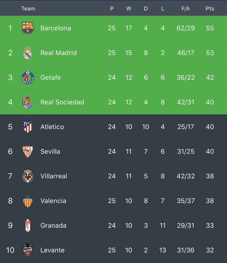Viewport: 227px width, 263px height.
Task: Click the W column header
Action: pyautogui.click(x=129, y=9)
